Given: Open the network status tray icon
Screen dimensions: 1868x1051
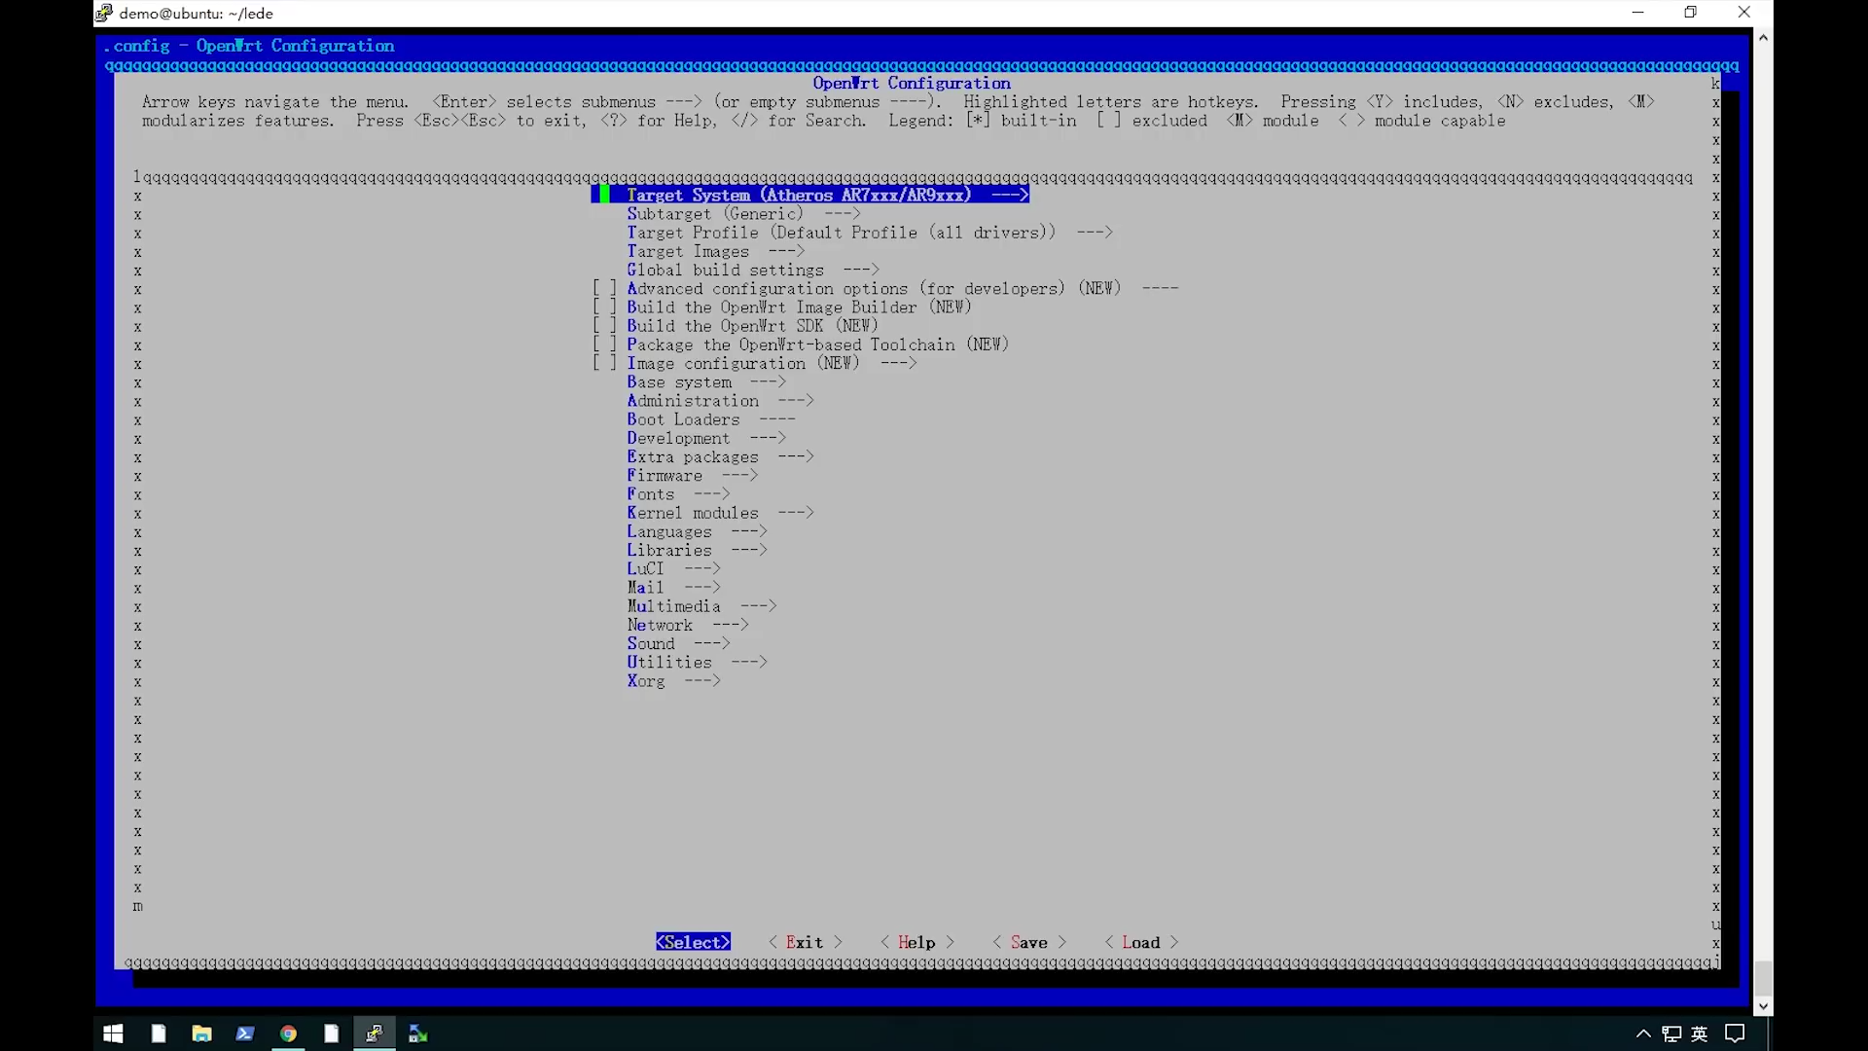Looking at the screenshot, I should pos(1671,1033).
